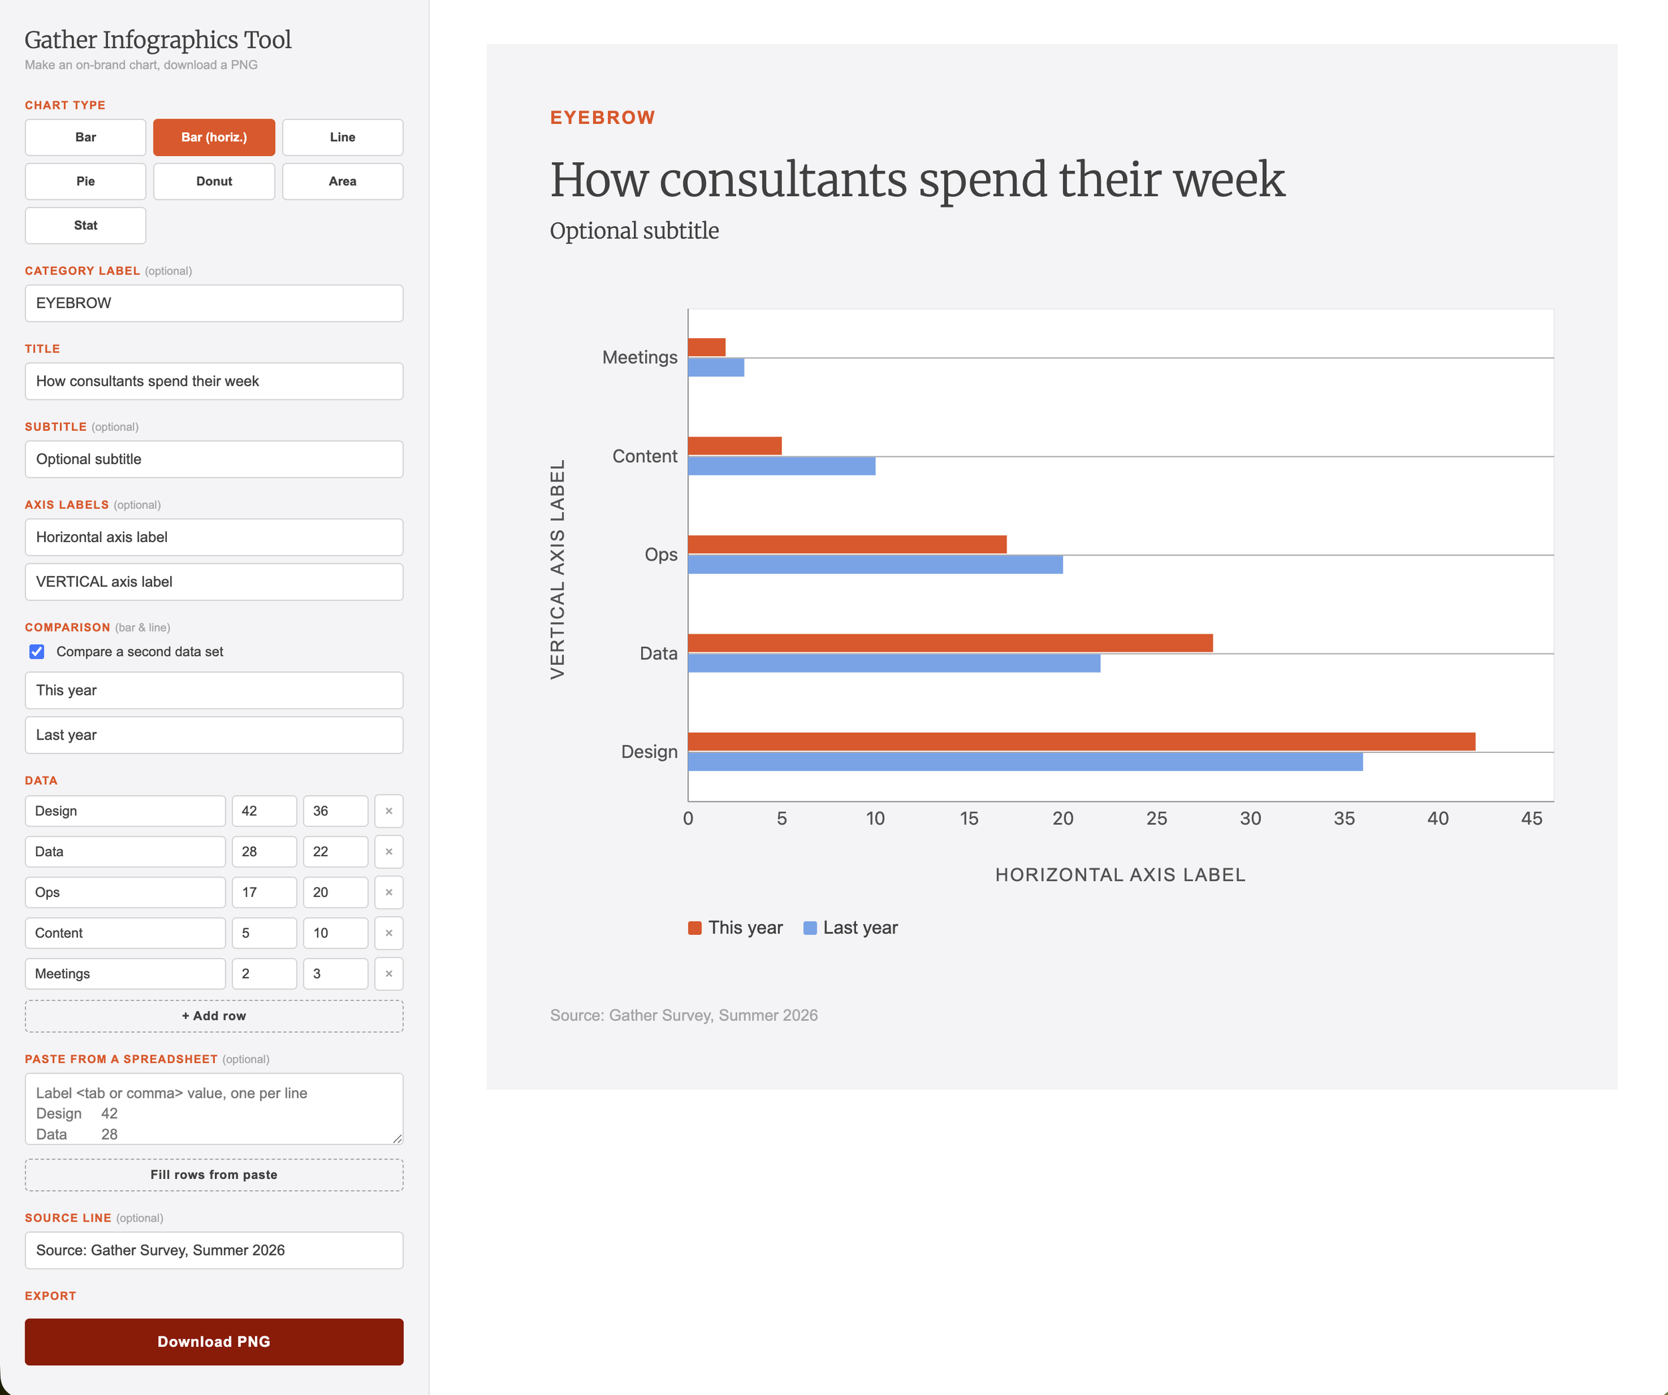Click the source text in chart preview
Image resolution: width=1668 pixels, height=1395 pixels.
(x=684, y=1016)
